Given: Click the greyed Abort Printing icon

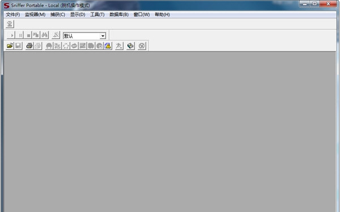Looking at the screenshot, I should click(x=38, y=46).
